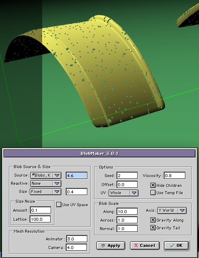
Task: Toggle the Hide Children checkbox
Action: 153,185
